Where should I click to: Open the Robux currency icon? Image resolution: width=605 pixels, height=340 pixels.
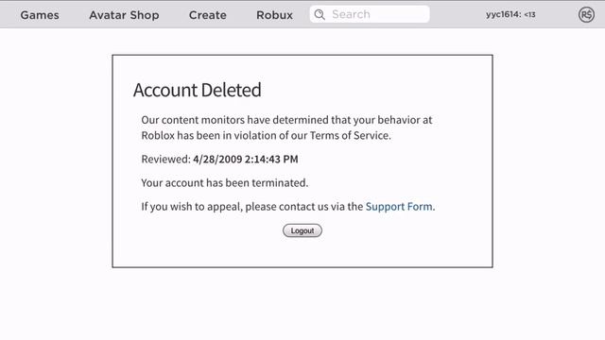pyautogui.click(x=586, y=15)
